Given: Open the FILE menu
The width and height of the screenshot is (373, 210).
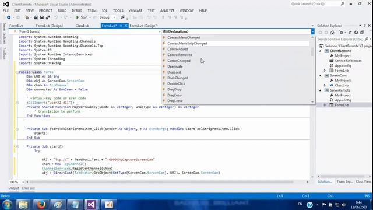Looking at the screenshot, I should tap(6, 10).
